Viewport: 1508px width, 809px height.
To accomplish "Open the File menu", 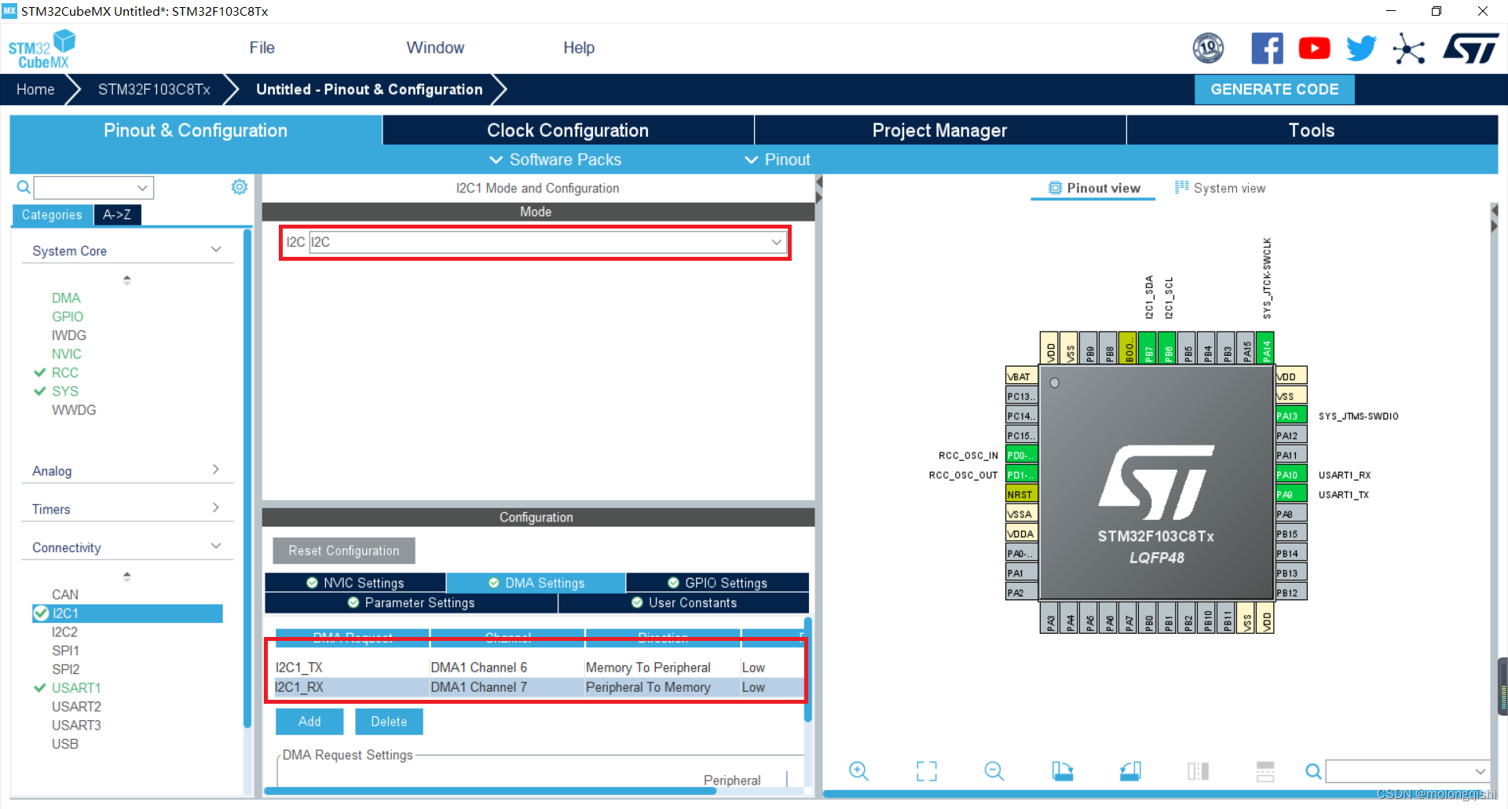I will [262, 48].
